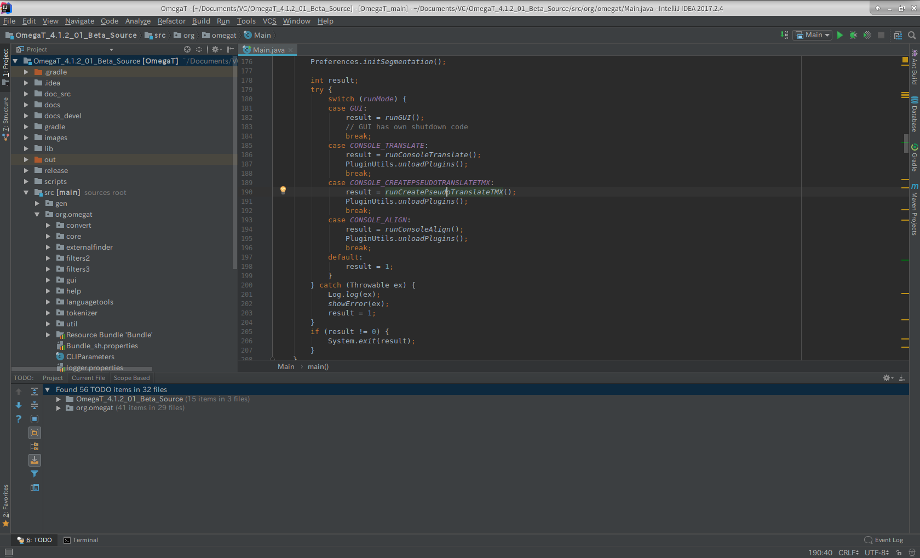This screenshot has width=920, height=558.
Task: Switch to Current File TODO tab
Action: coord(88,378)
